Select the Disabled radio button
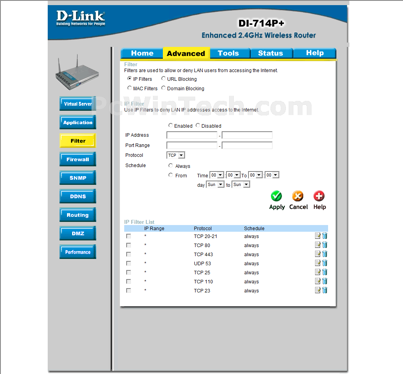 [198, 125]
